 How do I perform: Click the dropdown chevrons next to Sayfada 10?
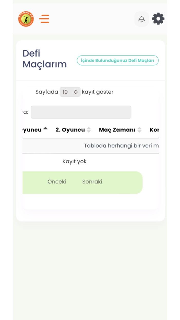(x=76, y=92)
